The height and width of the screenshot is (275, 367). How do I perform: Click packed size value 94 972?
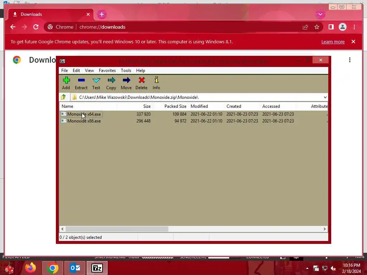(x=180, y=121)
